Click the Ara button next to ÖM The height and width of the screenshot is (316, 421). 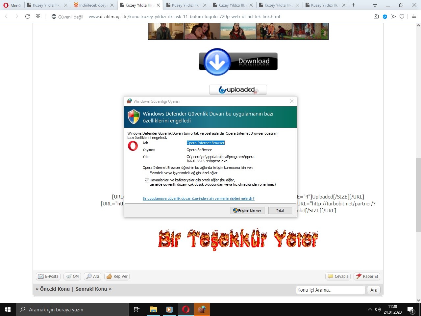coord(93,276)
